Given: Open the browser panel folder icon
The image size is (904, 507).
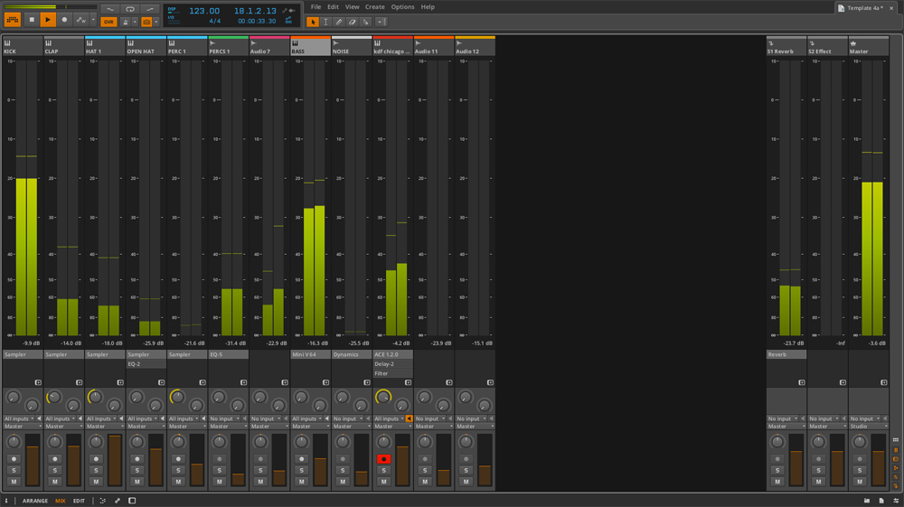Looking at the screenshot, I should (867, 501).
